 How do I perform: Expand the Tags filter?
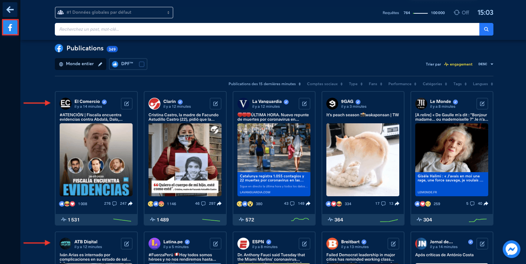click(x=460, y=84)
